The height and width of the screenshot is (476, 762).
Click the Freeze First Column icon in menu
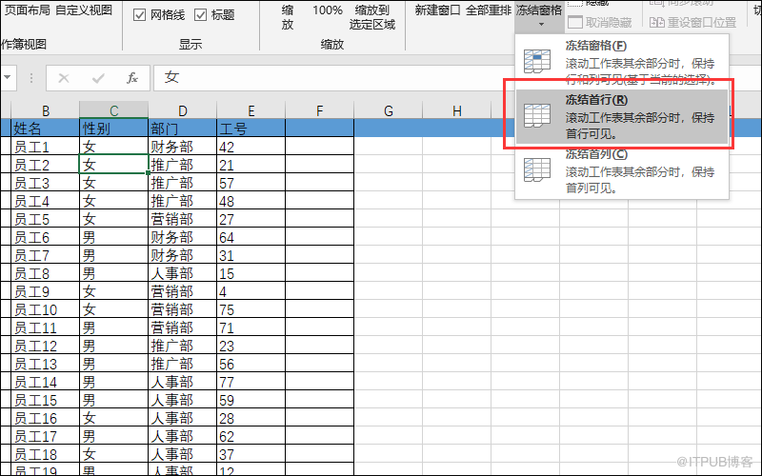pos(537,170)
